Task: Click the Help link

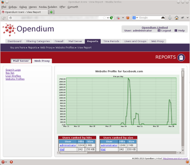Action: pyautogui.click(x=182, y=30)
